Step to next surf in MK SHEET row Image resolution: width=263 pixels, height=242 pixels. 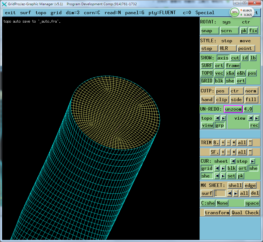click(236, 193)
